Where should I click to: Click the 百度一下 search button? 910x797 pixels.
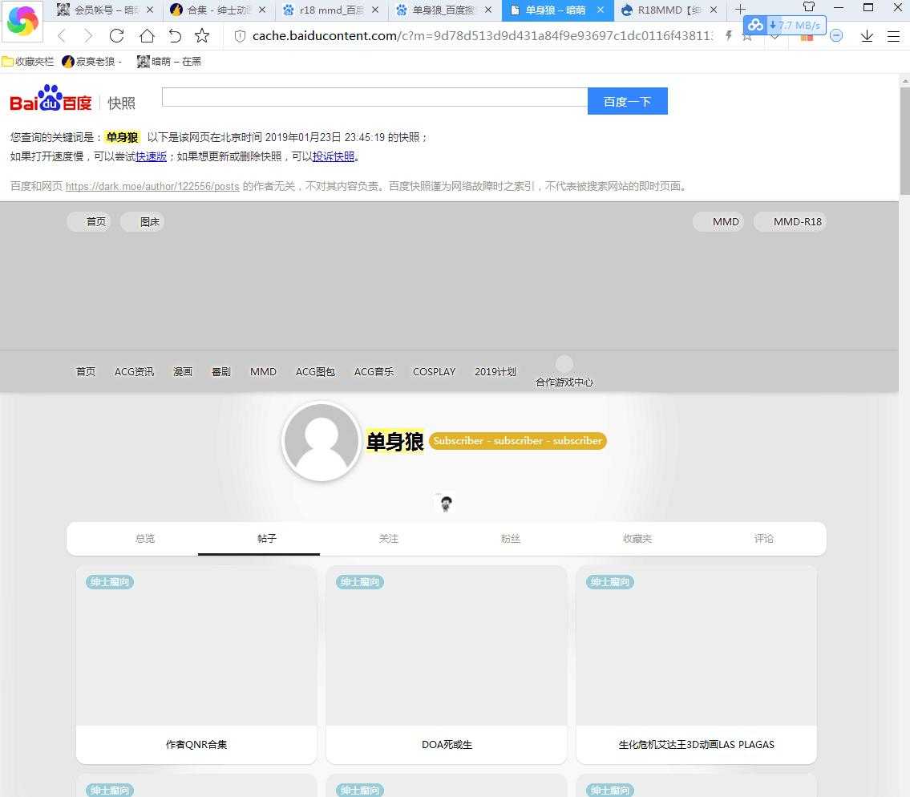pos(627,102)
